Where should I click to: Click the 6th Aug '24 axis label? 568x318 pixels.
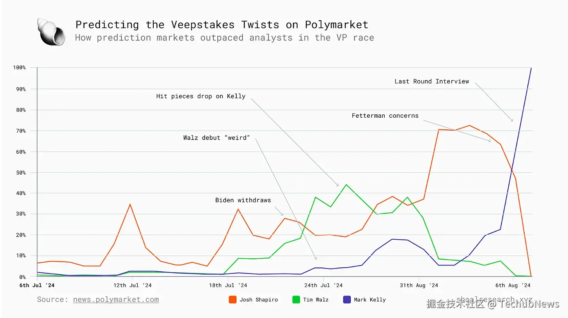[513, 285]
